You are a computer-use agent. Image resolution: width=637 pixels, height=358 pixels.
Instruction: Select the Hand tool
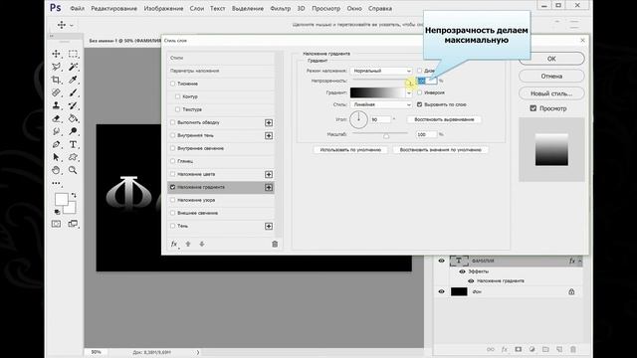click(56, 170)
